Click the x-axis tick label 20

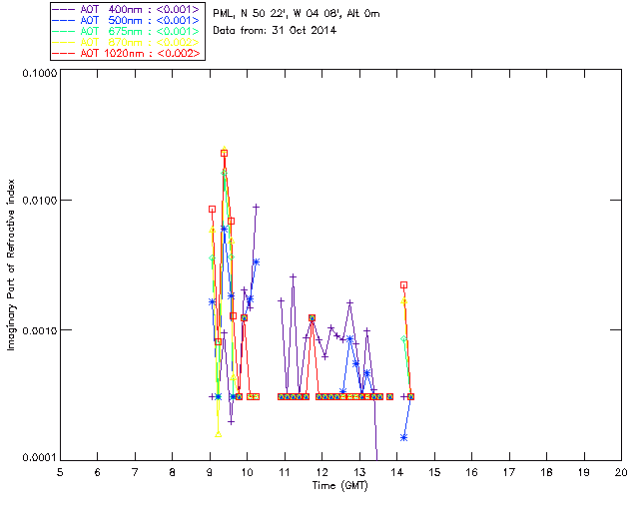[x=621, y=472]
